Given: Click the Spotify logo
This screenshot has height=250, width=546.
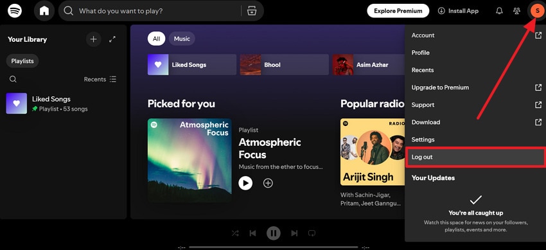Looking at the screenshot, I should coord(15,11).
